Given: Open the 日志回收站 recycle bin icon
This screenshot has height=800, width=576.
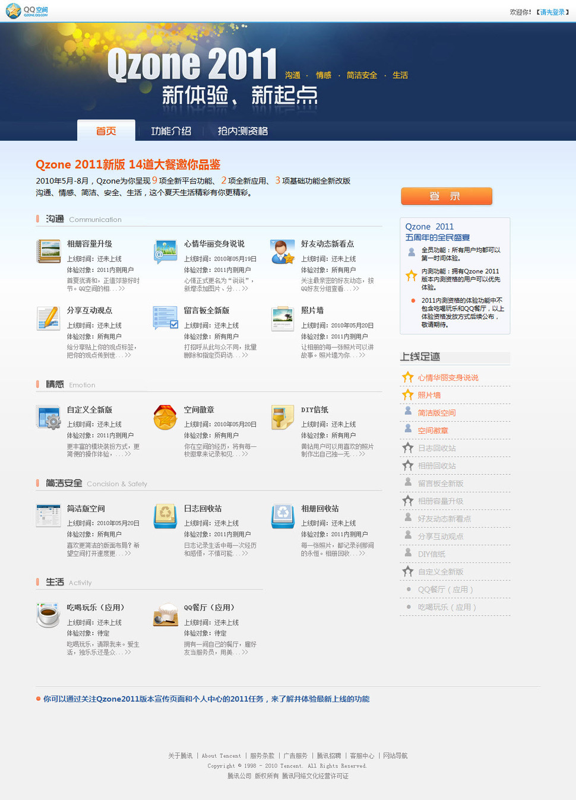Looking at the screenshot, I should tap(166, 515).
